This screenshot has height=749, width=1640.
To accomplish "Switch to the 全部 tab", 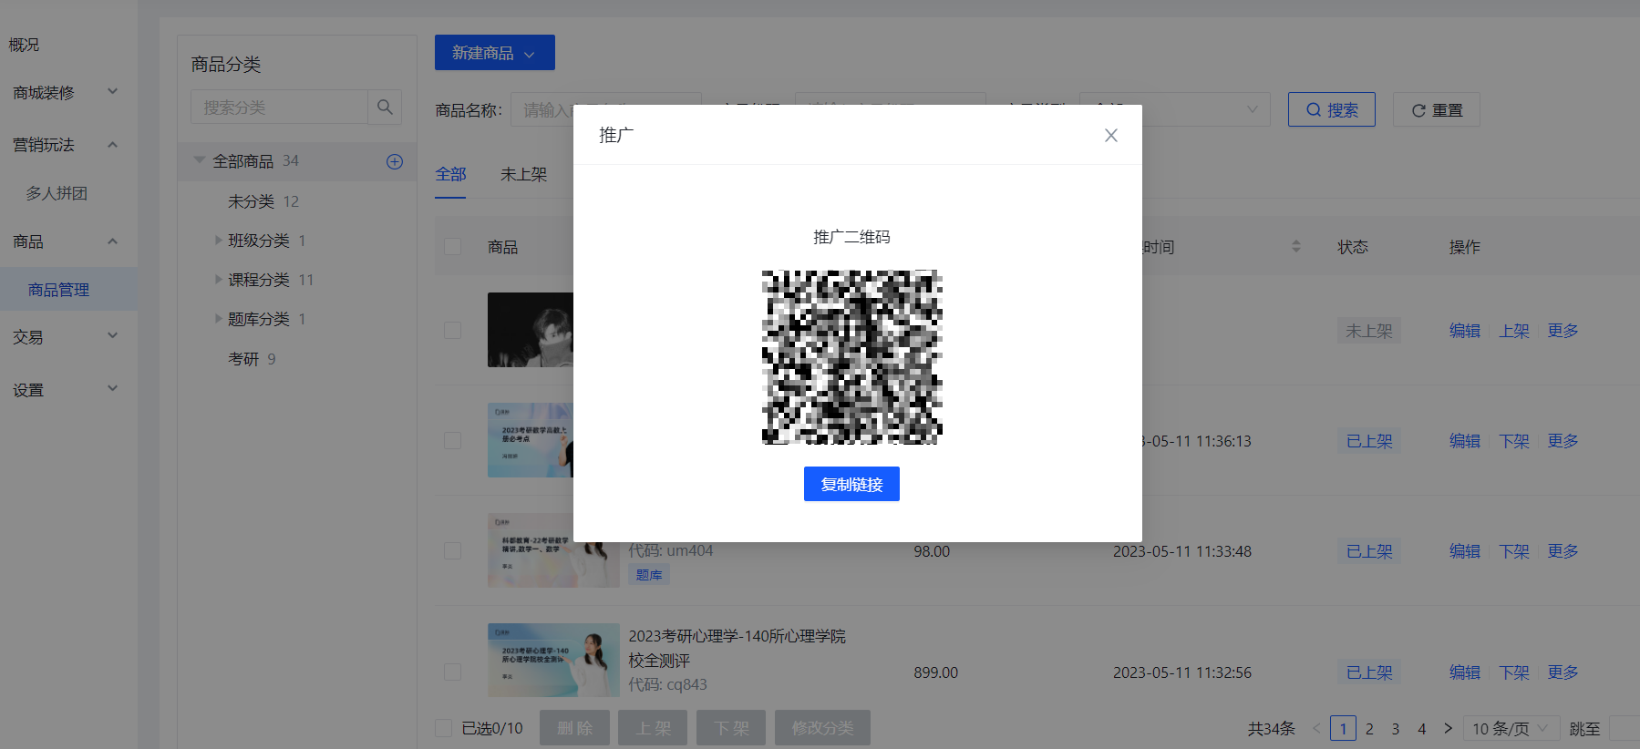I will pos(450,174).
